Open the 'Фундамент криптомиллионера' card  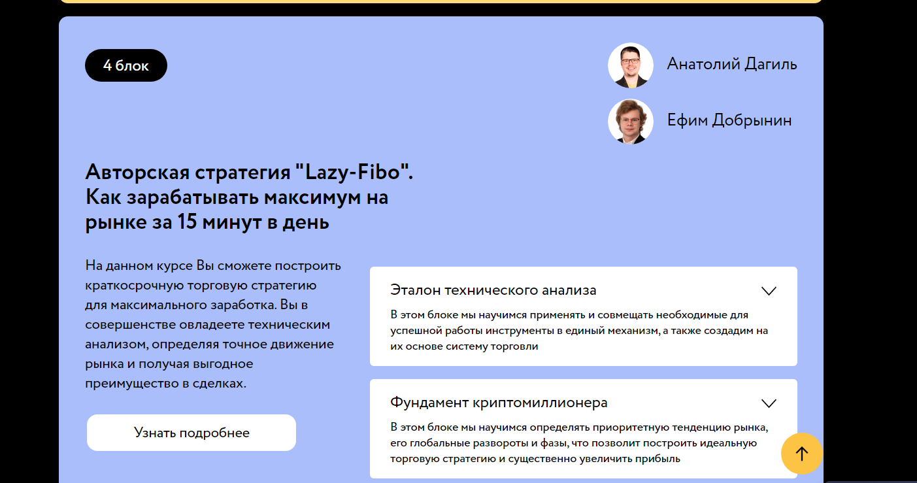tap(583, 428)
